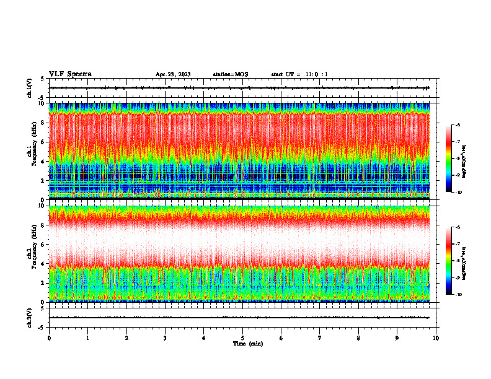Click the "Time (min)" axis title

(248, 344)
